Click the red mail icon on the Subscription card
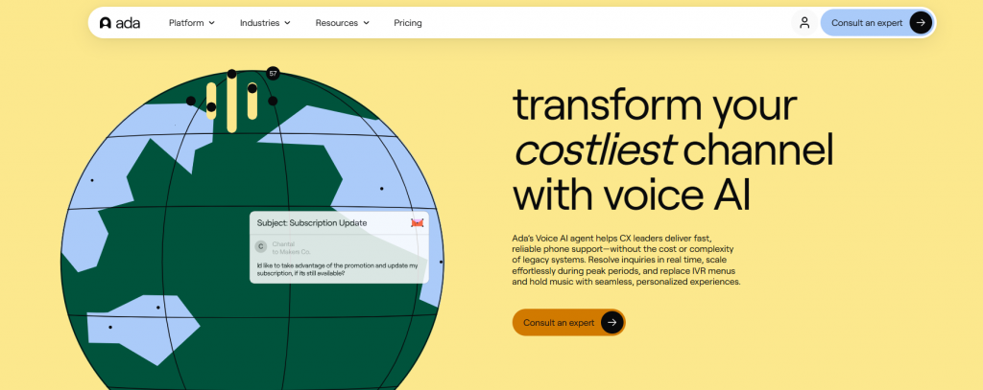This screenshot has height=390, width=983. (417, 223)
